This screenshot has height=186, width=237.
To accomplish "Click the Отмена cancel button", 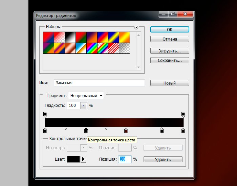I will [170, 39].
